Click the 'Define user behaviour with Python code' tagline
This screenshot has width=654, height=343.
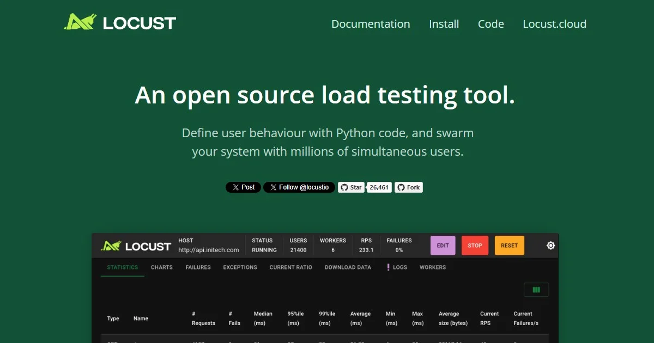[328, 142]
